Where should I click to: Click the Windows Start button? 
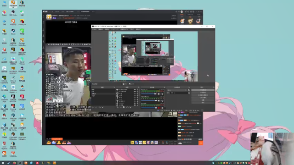(x=3, y=163)
